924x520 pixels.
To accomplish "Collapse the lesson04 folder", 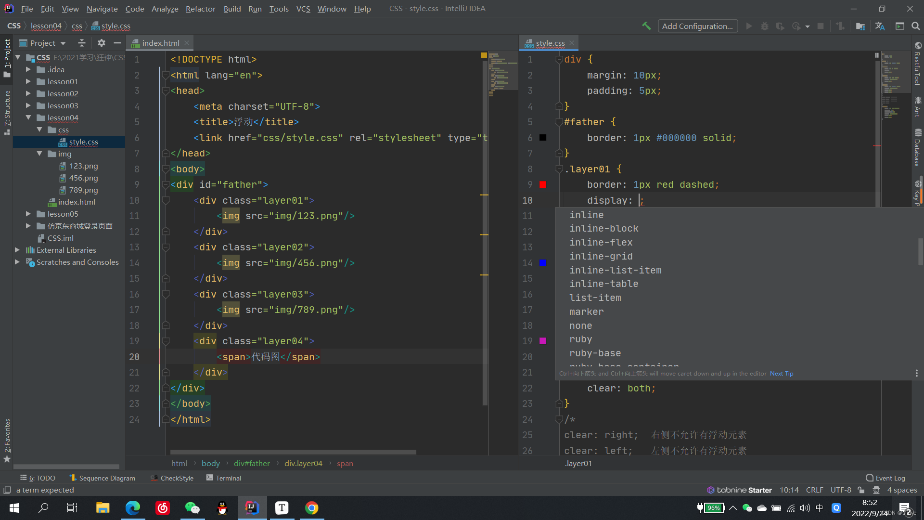I will pos(28,117).
